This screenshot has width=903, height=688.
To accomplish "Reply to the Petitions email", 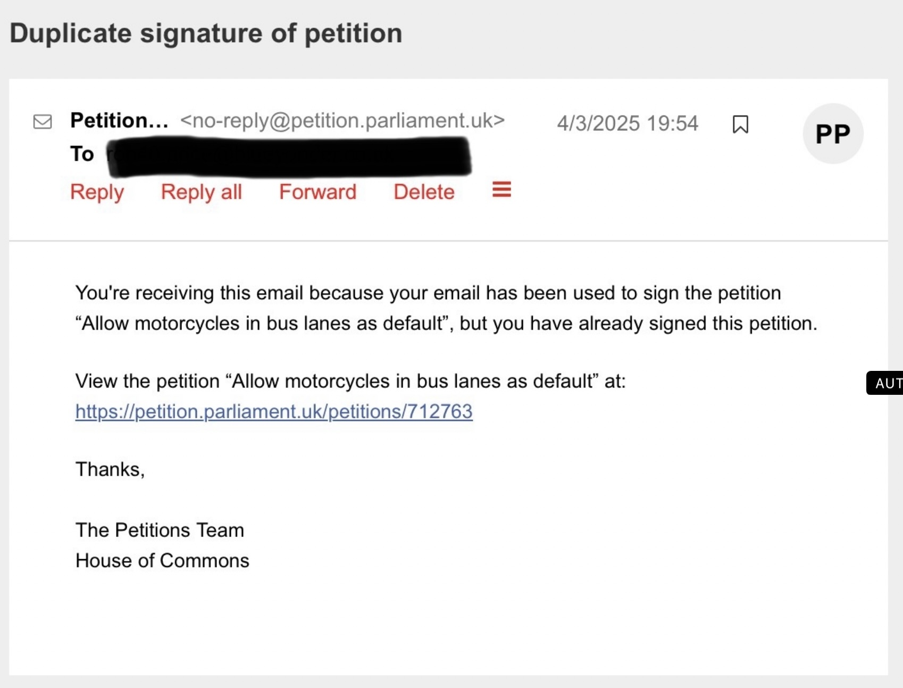I will (x=97, y=192).
